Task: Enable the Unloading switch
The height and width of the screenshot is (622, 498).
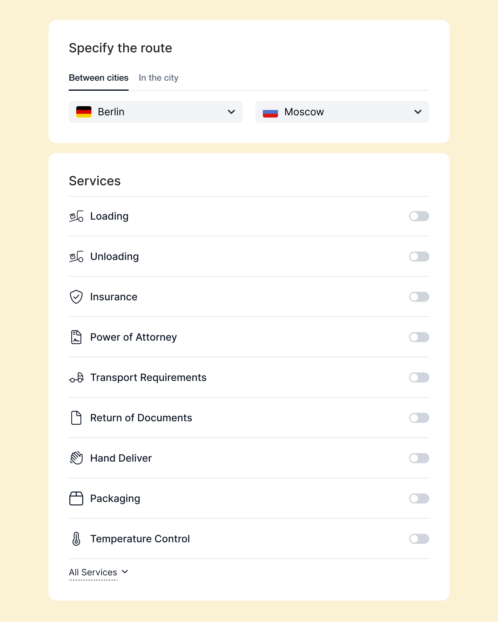Action: [419, 256]
